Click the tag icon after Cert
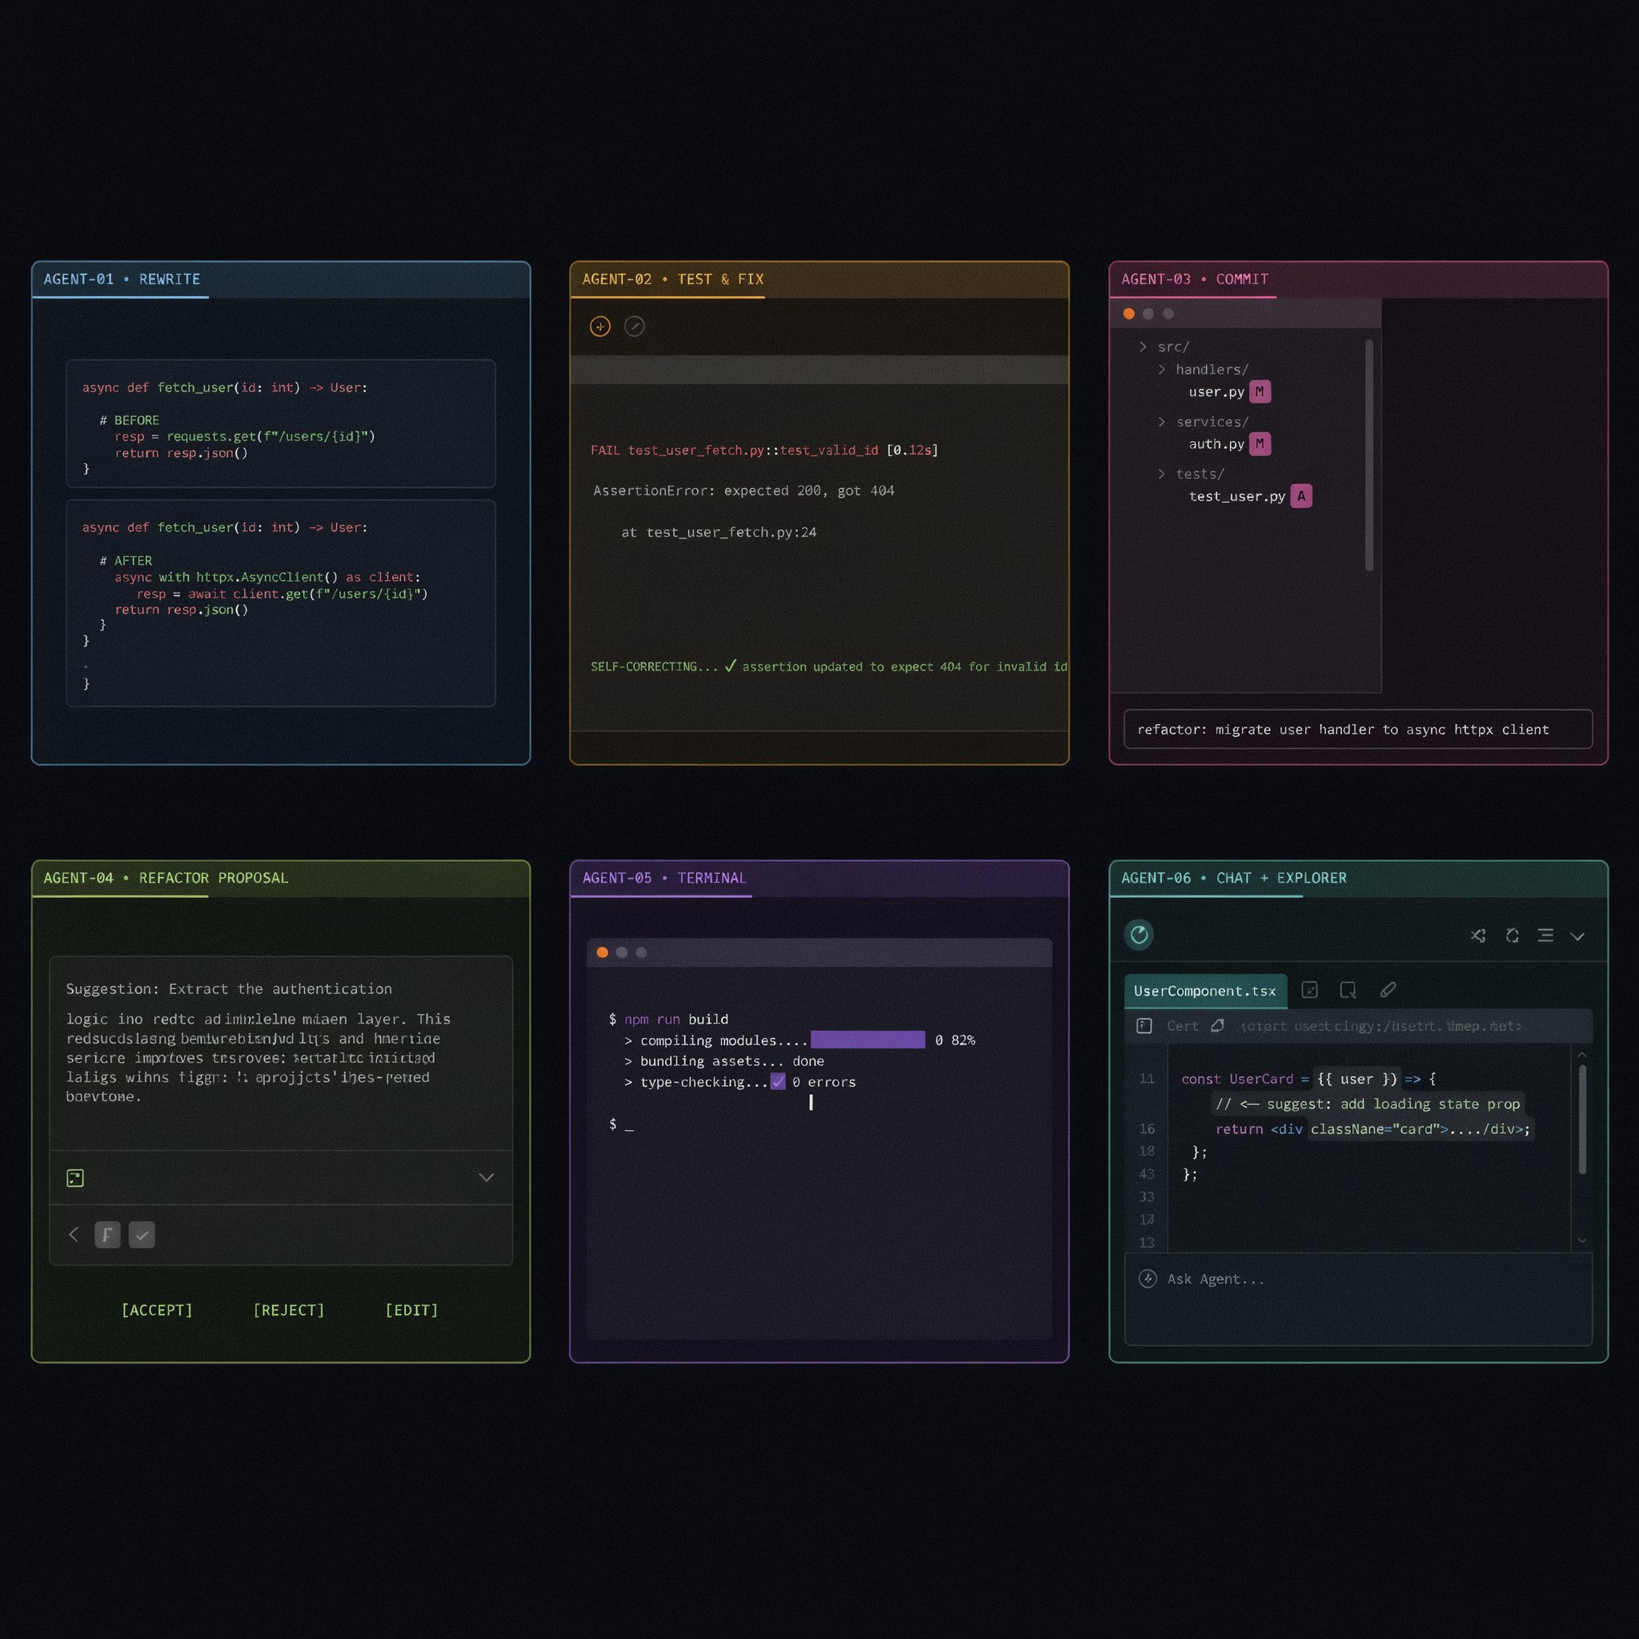The image size is (1639, 1639). pos(1217,1026)
